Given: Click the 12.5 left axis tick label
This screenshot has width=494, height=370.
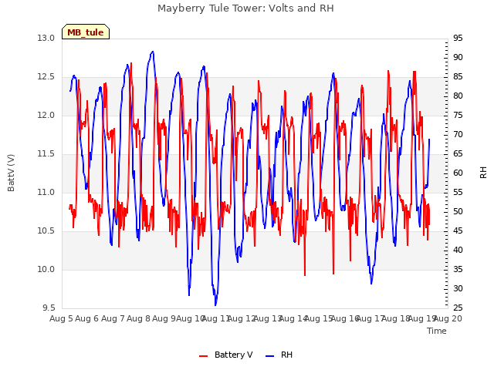Looking at the screenshot, I should [46, 77].
